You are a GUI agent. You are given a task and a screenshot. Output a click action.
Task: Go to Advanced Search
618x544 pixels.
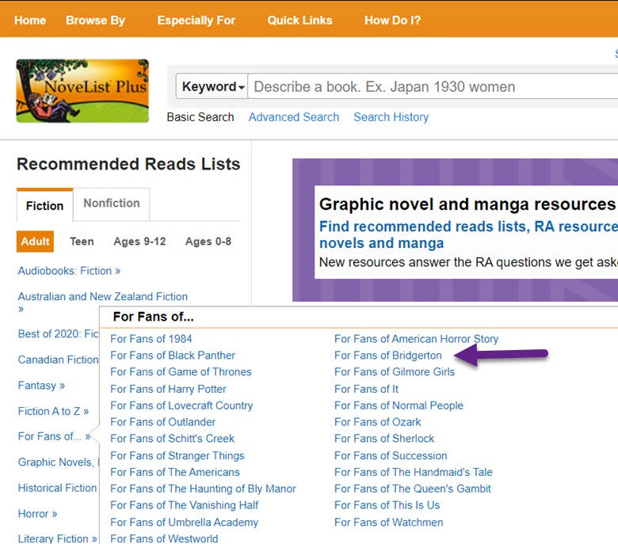(x=293, y=117)
